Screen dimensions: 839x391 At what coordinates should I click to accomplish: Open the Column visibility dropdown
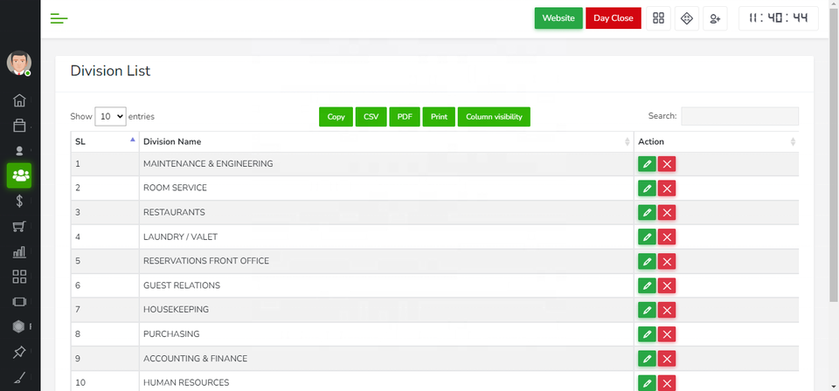pyautogui.click(x=494, y=117)
